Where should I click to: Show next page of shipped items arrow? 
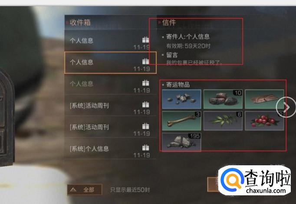tap(286, 107)
